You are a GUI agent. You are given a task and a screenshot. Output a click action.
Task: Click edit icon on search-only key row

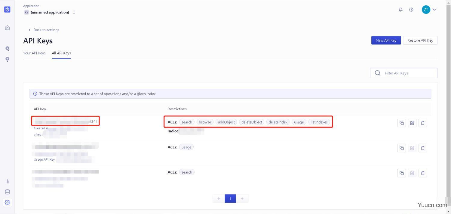412,173
